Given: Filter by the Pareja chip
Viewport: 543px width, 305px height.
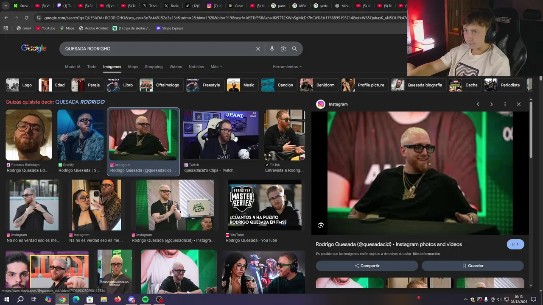Looking at the screenshot, I should [x=87, y=85].
